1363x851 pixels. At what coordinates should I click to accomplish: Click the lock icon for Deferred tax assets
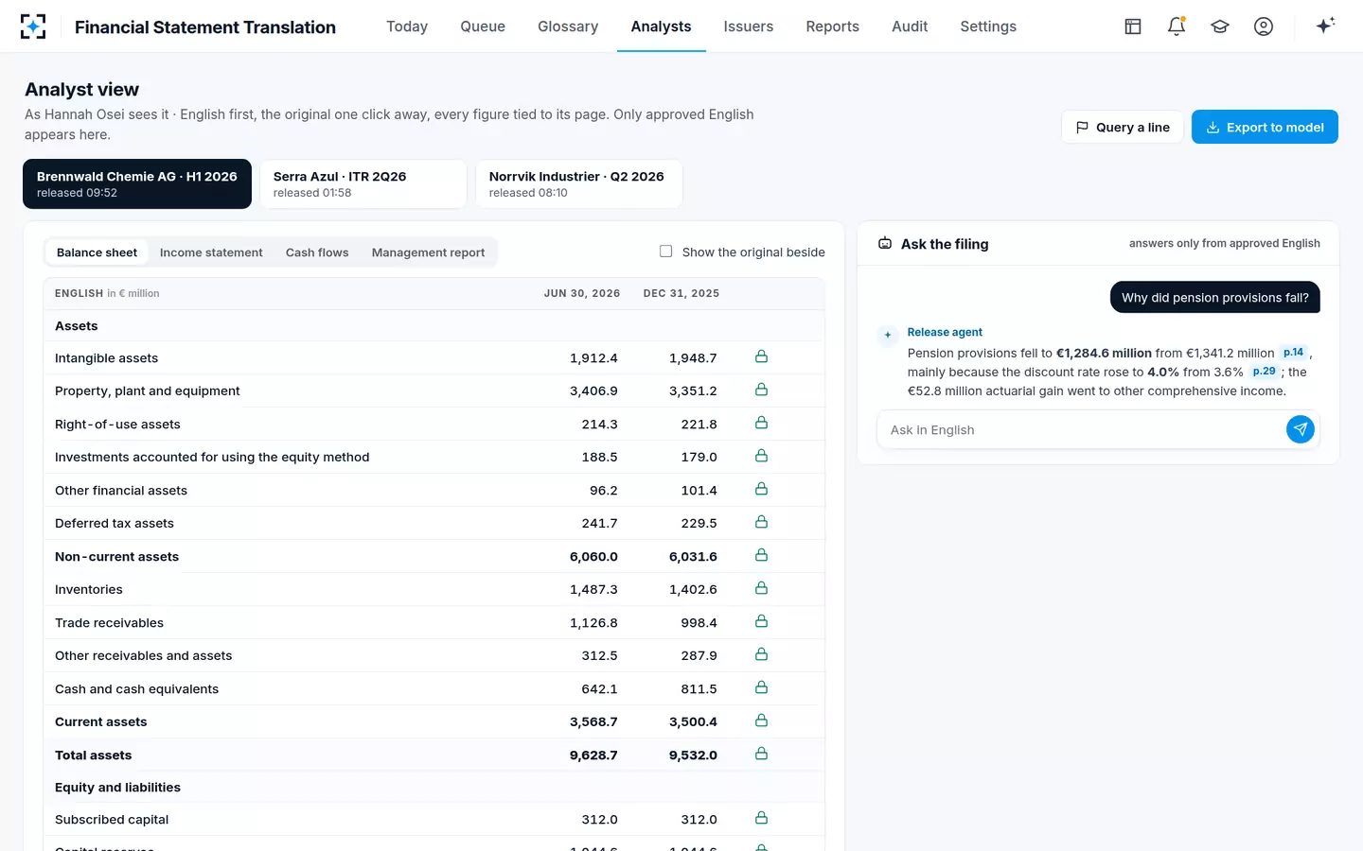click(761, 522)
